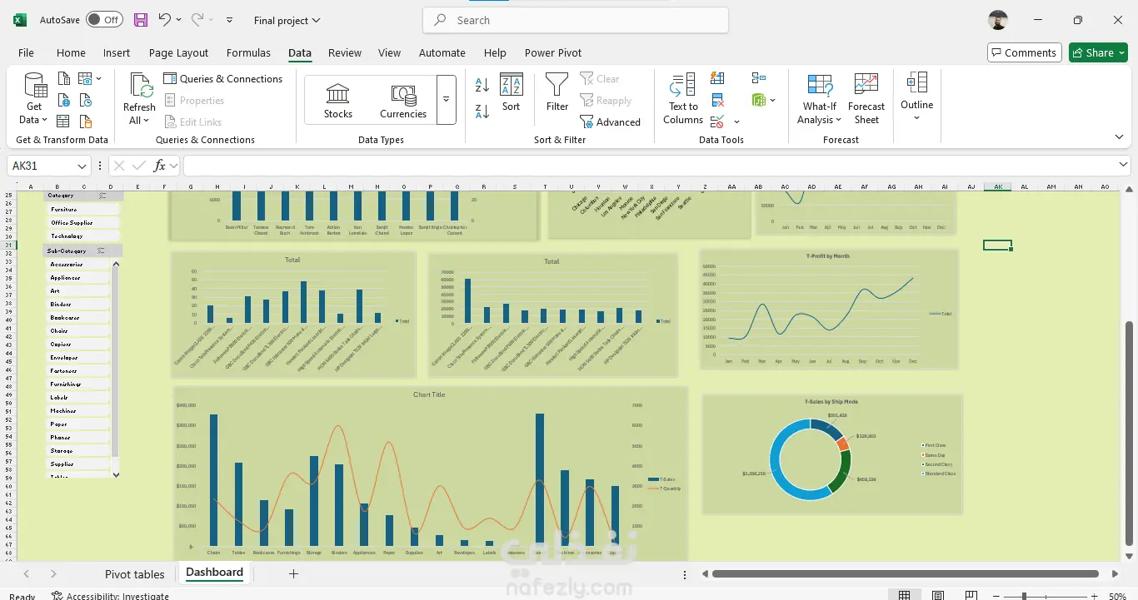Open Customize Quick Access Toolbar dropdown
This screenshot has height=600, width=1138.
click(x=230, y=20)
